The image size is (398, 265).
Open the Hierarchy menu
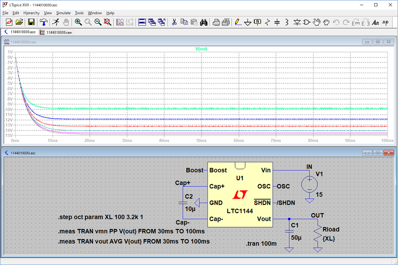(31, 13)
